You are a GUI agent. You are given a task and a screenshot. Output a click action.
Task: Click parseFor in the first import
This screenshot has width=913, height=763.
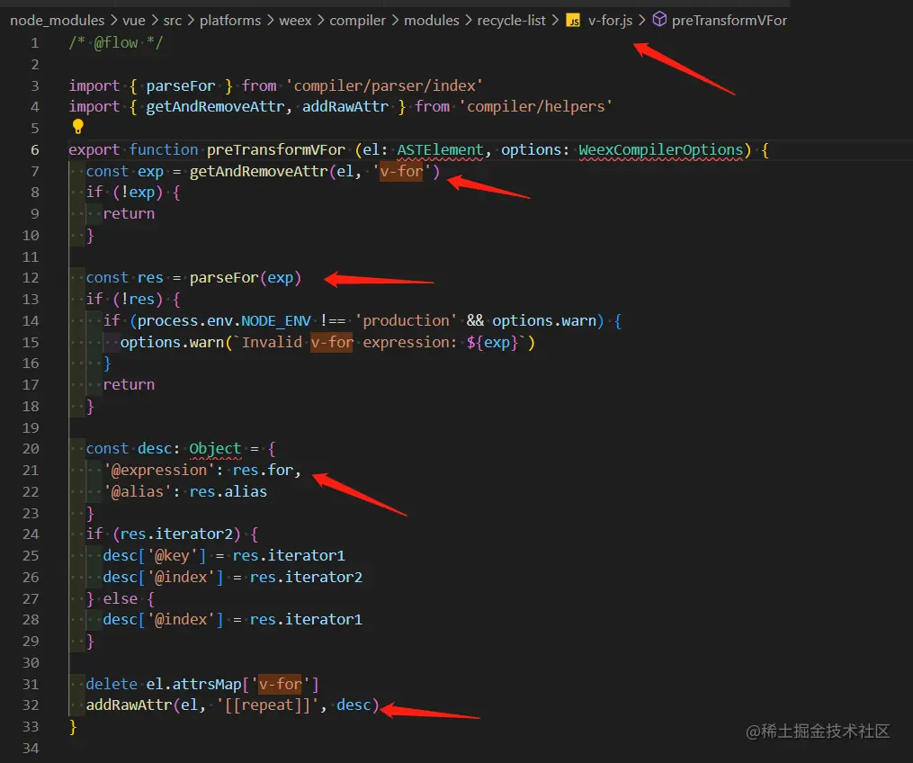pyautogui.click(x=181, y=85)
